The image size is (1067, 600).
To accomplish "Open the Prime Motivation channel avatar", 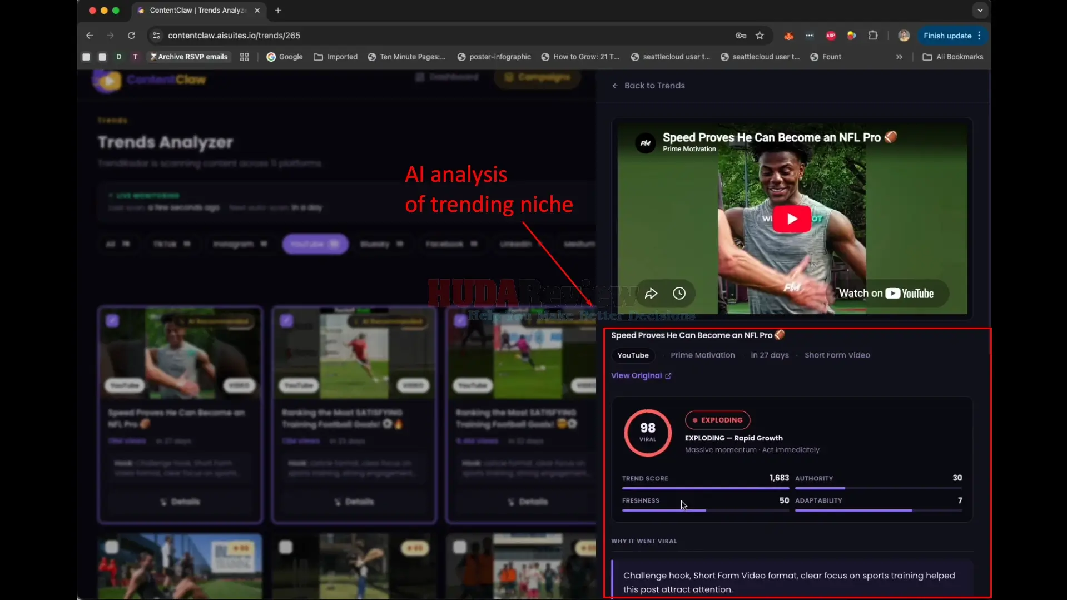I will [645, 143].
